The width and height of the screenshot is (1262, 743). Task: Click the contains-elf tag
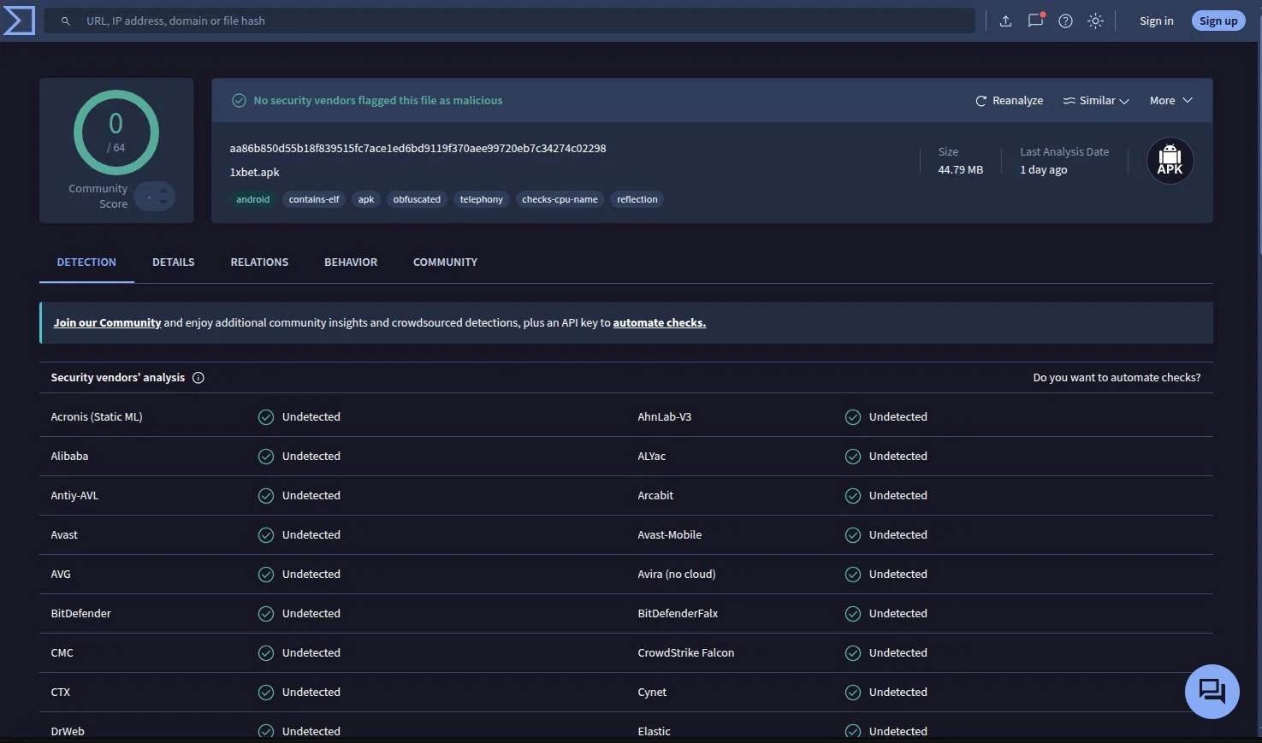[314, 199]
